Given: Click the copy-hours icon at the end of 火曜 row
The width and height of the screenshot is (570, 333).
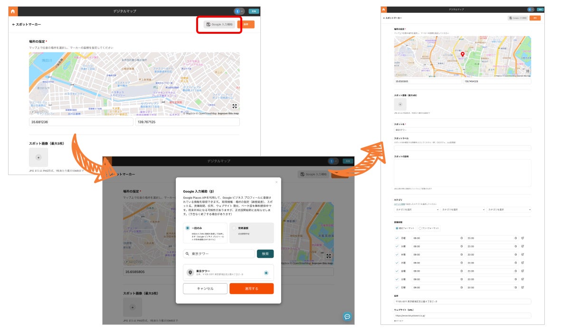Looking at the screenshot, I should coord(522,246).
